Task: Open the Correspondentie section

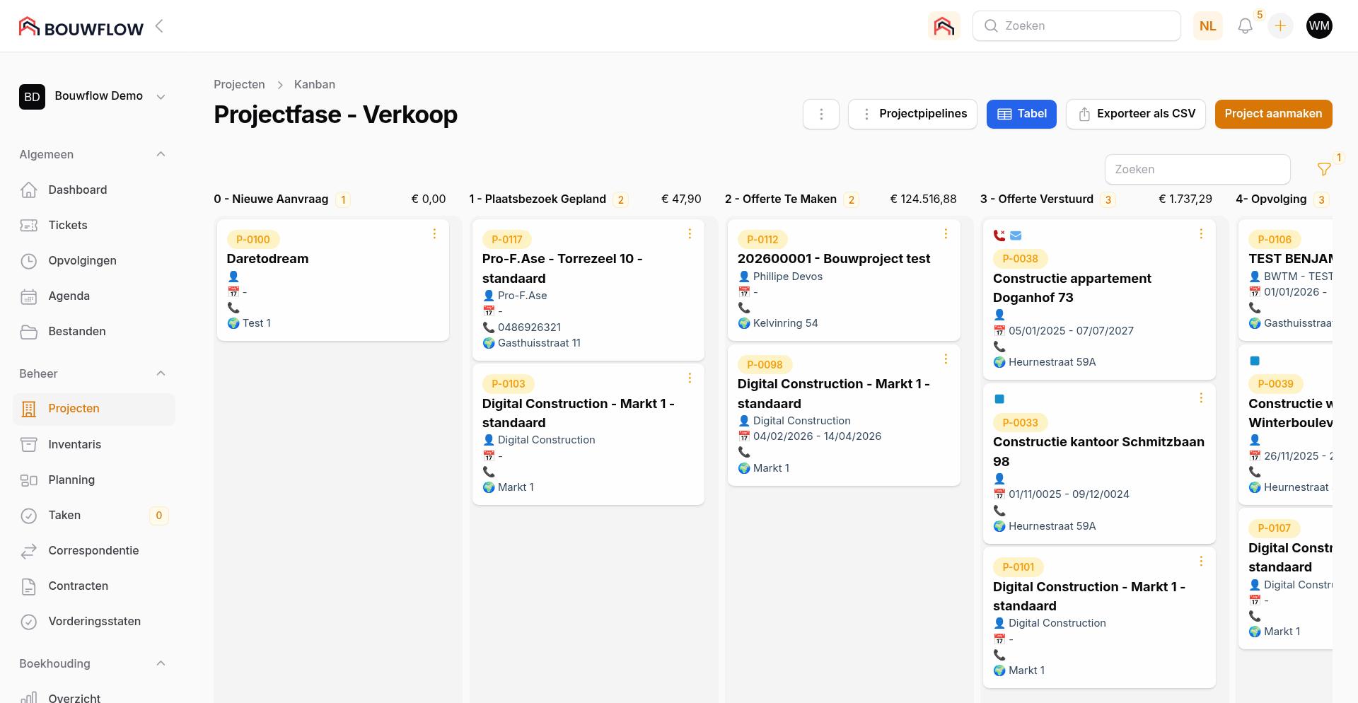Action: (93, 550)
